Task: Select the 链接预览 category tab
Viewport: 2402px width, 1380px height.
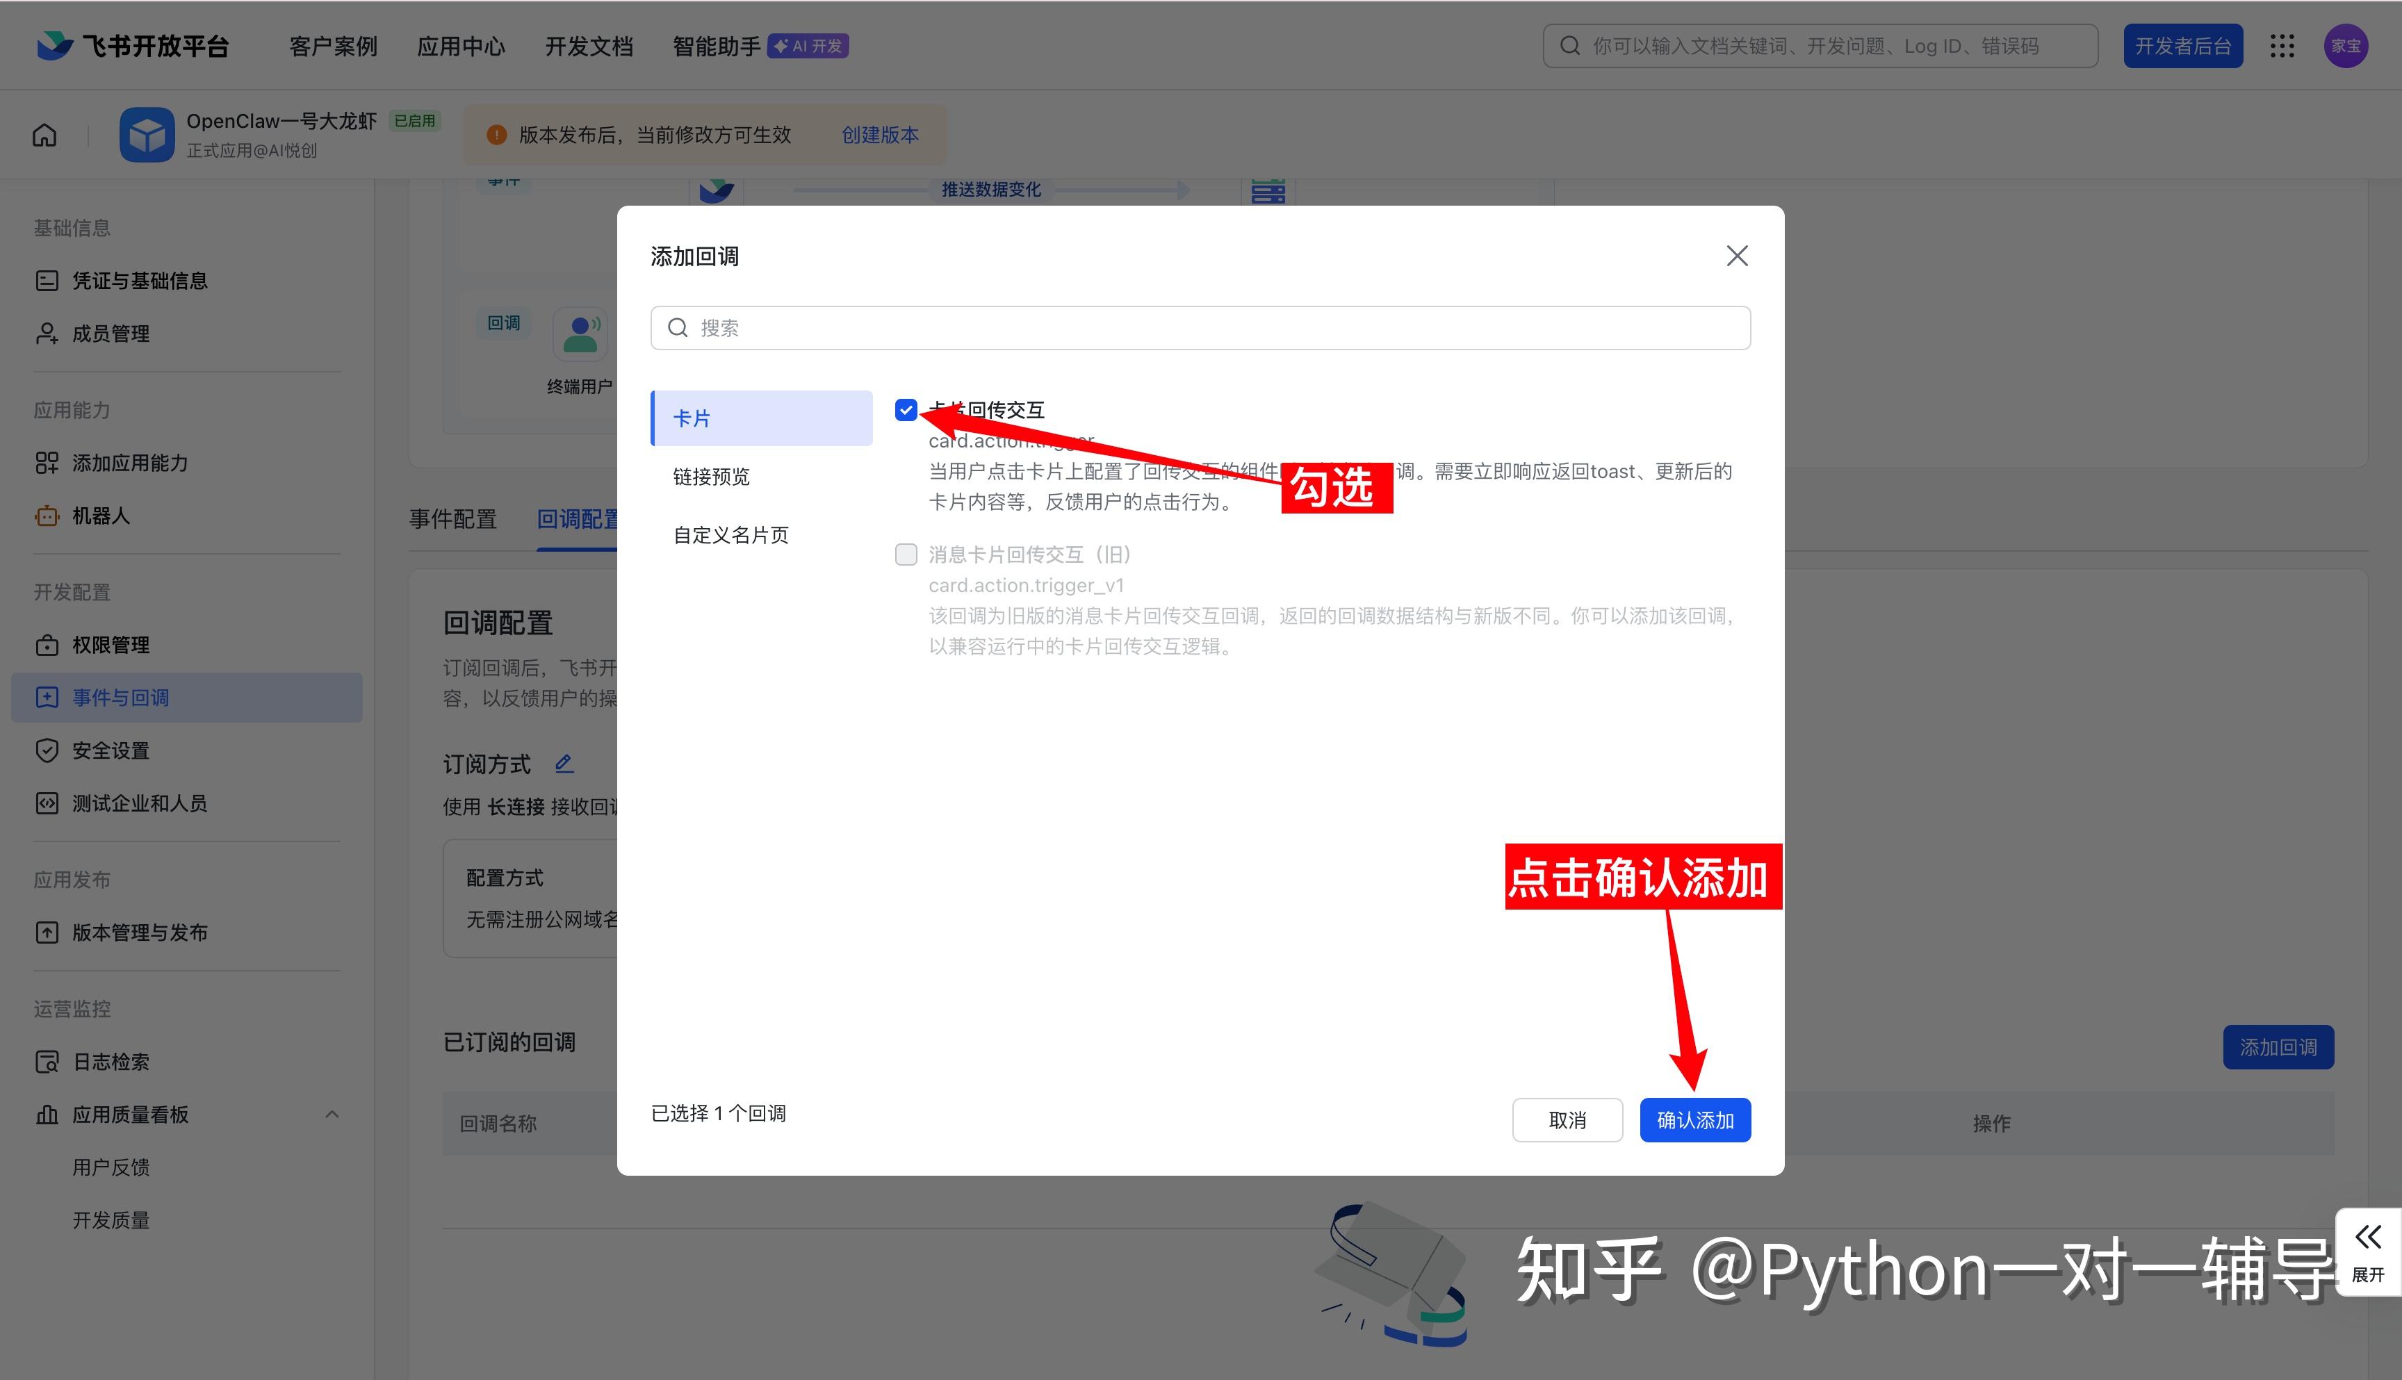Action: [x=711, y=477]
